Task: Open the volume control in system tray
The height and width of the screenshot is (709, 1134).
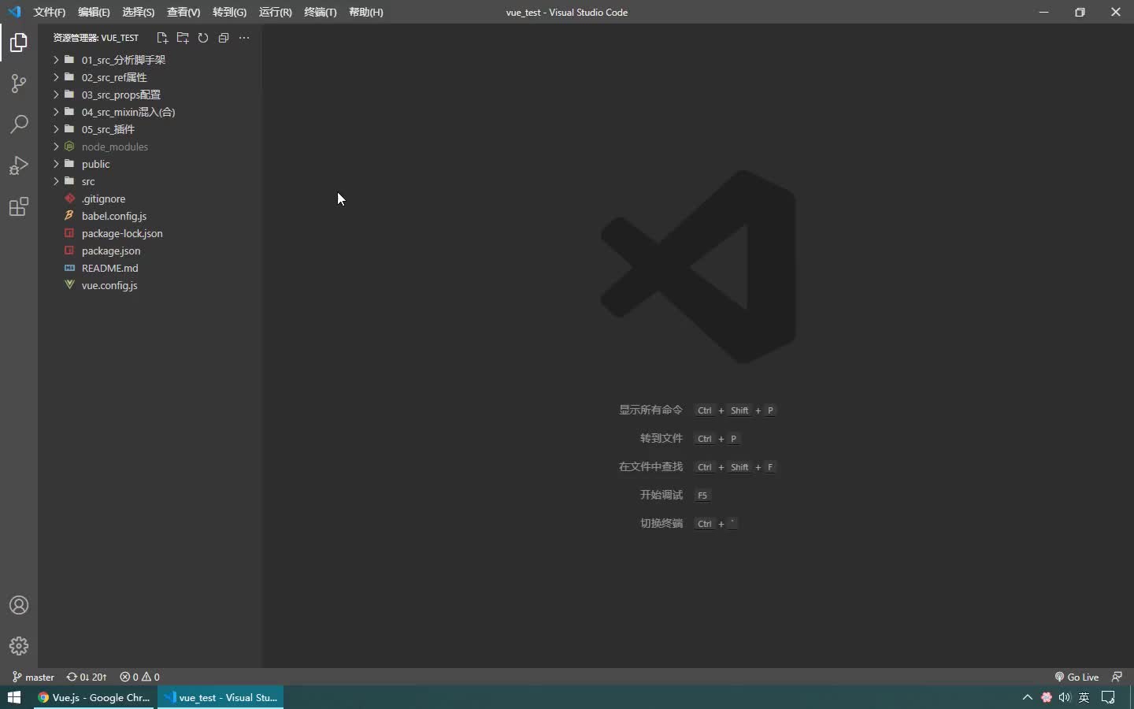Action: tap(1065, 697)
